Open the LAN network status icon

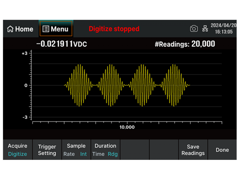click(x=205, y=29)
